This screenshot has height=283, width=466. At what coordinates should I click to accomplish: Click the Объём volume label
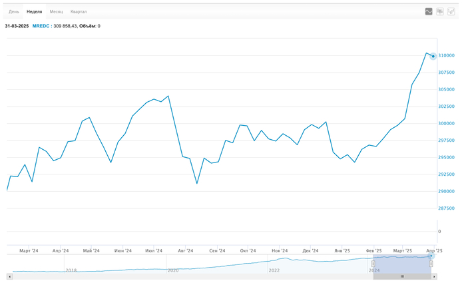[88, 26]
